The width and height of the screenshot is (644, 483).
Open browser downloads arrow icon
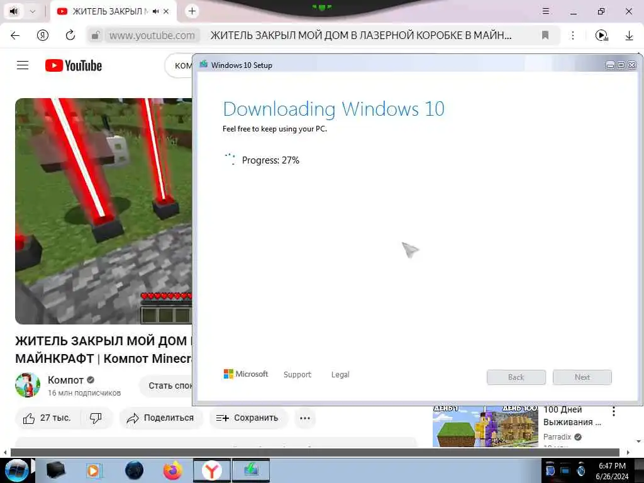(629, 35)
